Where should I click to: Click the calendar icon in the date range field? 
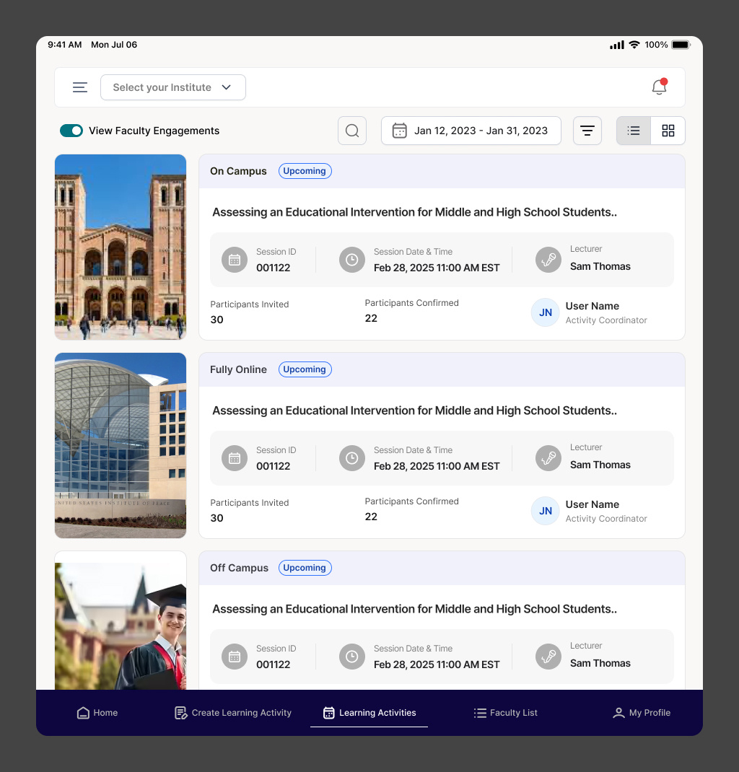[x=400, y=131]
